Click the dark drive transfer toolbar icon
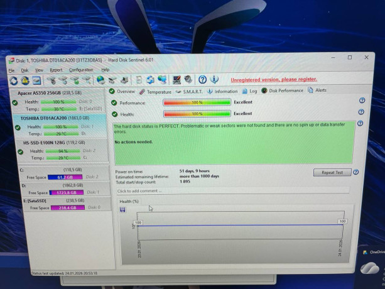 click(112, 80)
